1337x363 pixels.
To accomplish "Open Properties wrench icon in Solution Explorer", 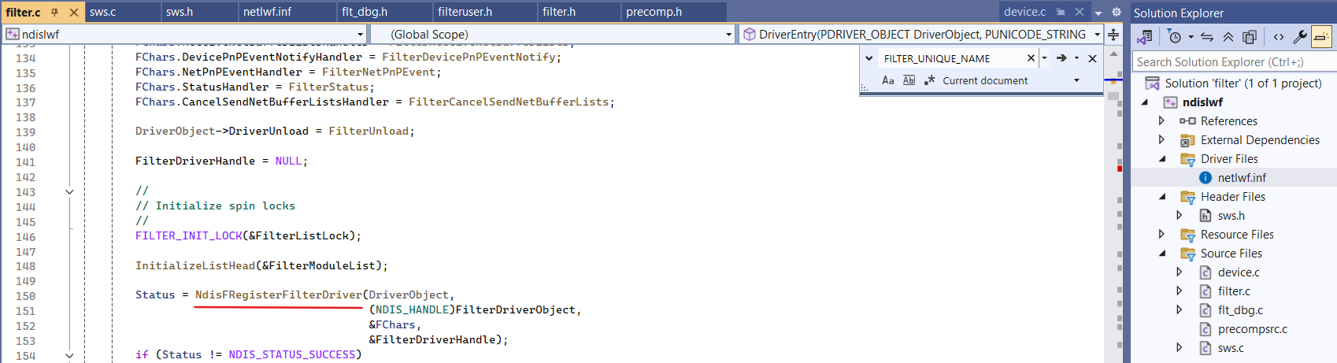I will pyautogui.click(x=1300, y=37).
